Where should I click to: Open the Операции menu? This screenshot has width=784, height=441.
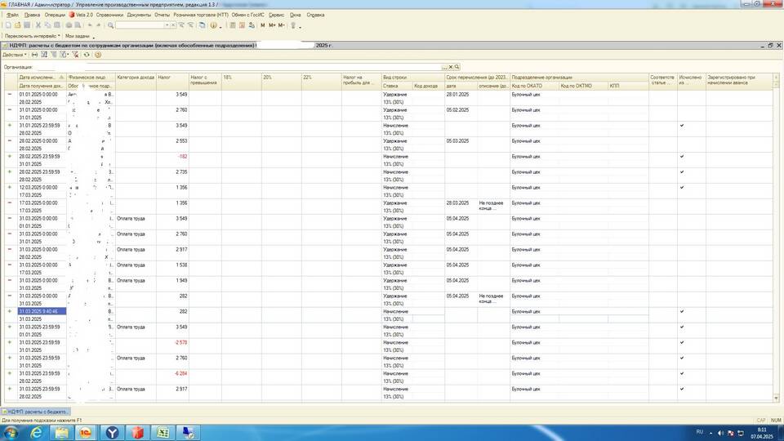point(55,15)
